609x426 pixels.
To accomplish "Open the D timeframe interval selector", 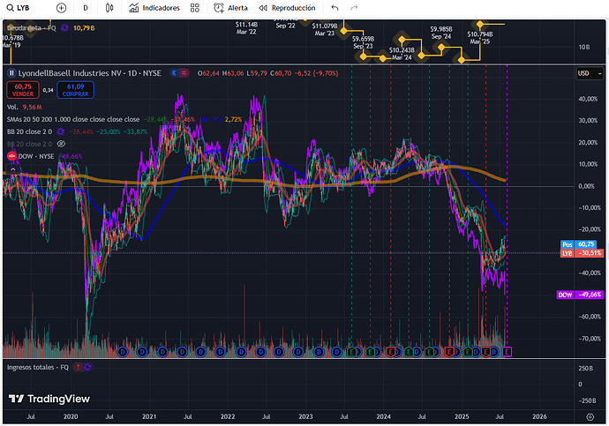I will click(x=86, y=8).
